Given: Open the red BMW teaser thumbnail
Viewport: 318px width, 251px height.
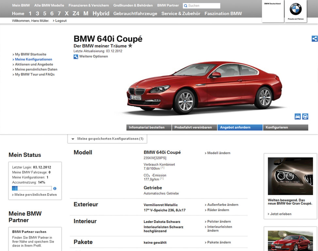Looking at the screenshot, I should point(291,241).
